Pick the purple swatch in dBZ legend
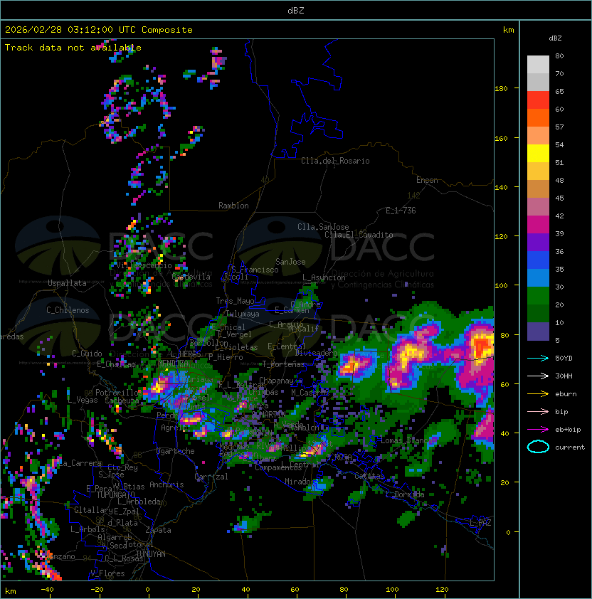Screen dimensions: 592x599 (x=538, y=242)
